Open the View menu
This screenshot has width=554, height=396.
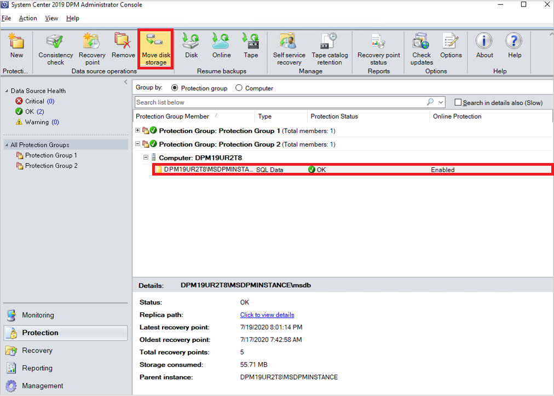click(51, 19)
